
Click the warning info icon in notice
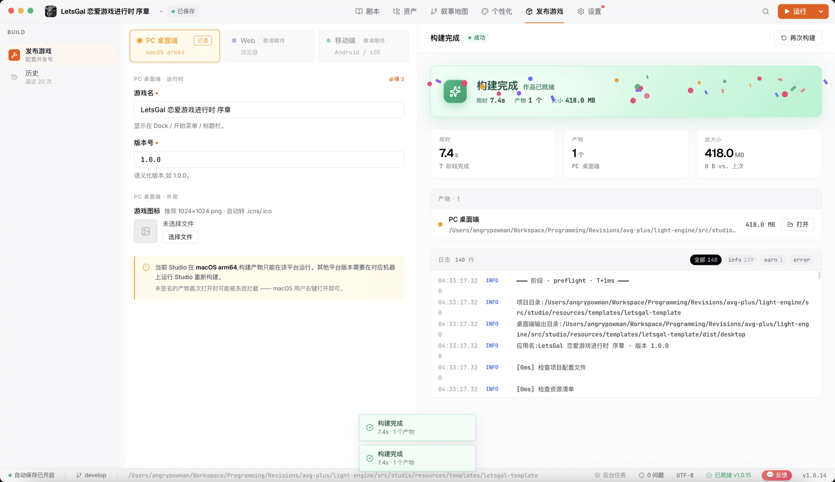point(146,267)
